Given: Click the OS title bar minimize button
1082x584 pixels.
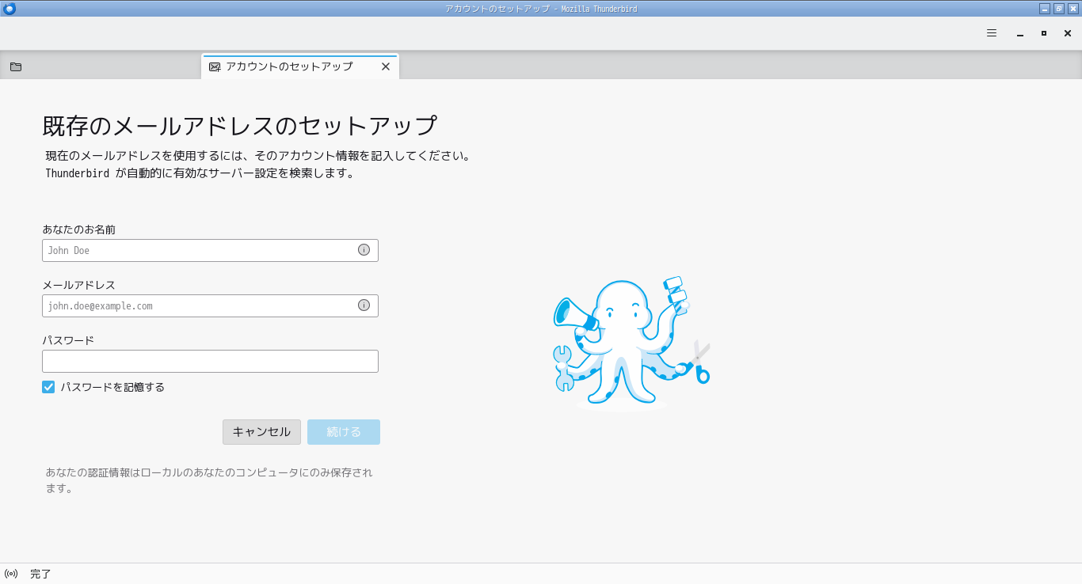Looking at the screenshot, I should [1045, 9].
